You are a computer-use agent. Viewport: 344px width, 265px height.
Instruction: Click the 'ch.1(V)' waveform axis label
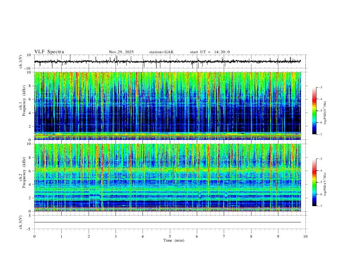coord(21,61)
